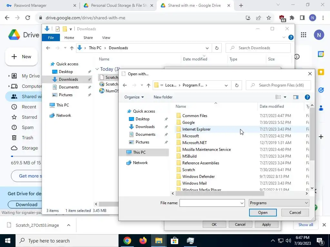Collapse the Today group in Downloads

point(97,69)
